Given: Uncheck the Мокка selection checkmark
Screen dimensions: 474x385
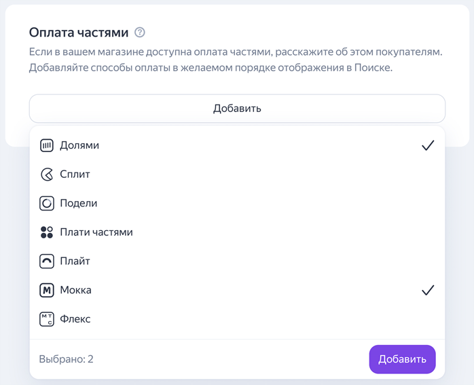Looking at the screenshot, I should [428, 291].
